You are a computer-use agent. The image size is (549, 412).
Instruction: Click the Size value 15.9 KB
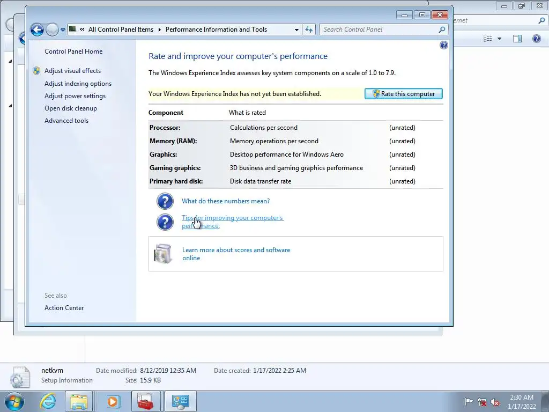(x=150, y=380)
